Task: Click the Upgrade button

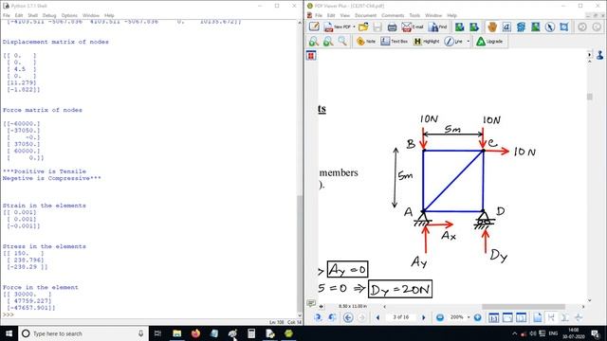Action: pos(489,41)
